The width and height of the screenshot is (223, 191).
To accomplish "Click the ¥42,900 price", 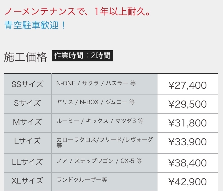I will tap(187, 182).
